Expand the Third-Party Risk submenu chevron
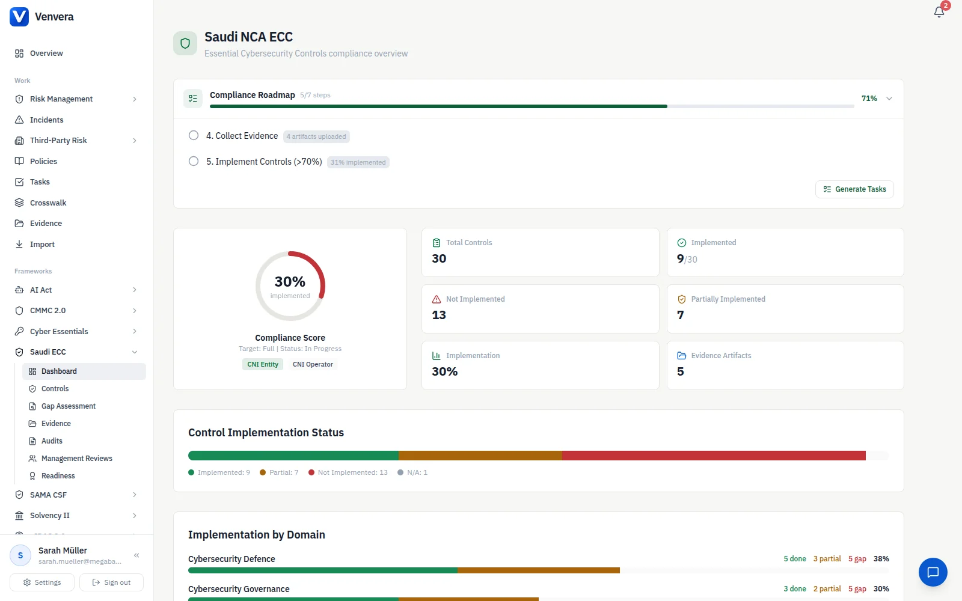This screenshot has height=601, width=962. click(135, 141)
